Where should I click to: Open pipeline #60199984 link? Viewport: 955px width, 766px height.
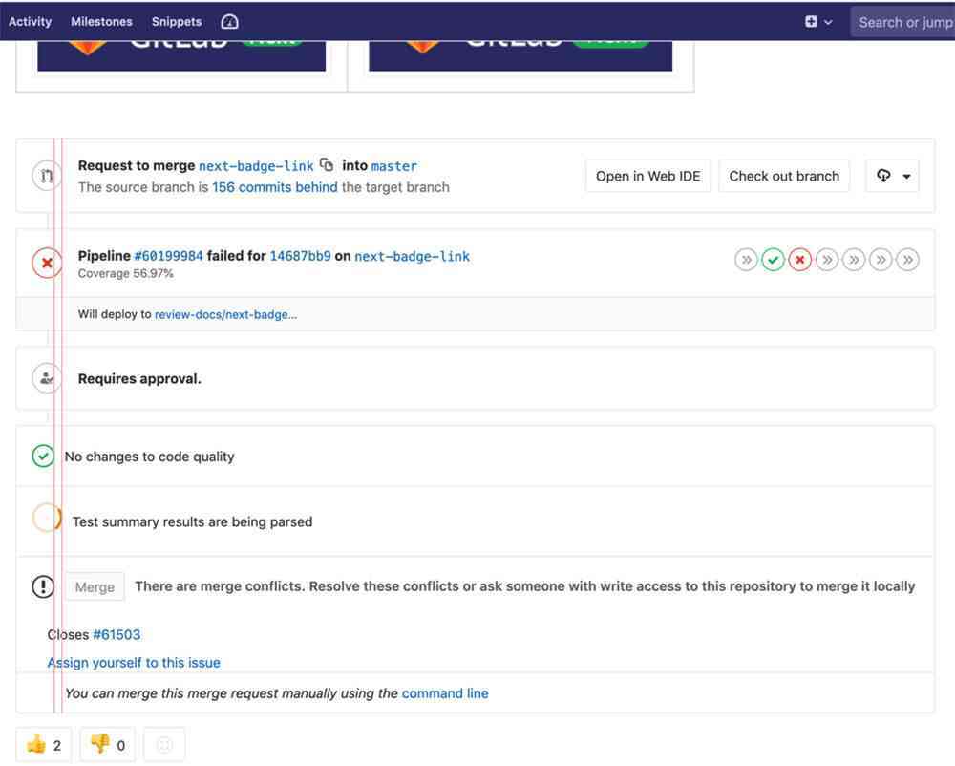(x=168, y=256)
